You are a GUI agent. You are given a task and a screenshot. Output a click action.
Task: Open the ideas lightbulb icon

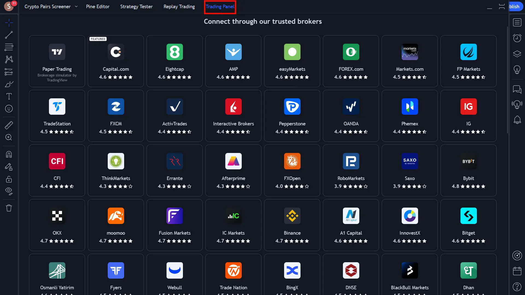pyautogui.click(x=517, y=70)
